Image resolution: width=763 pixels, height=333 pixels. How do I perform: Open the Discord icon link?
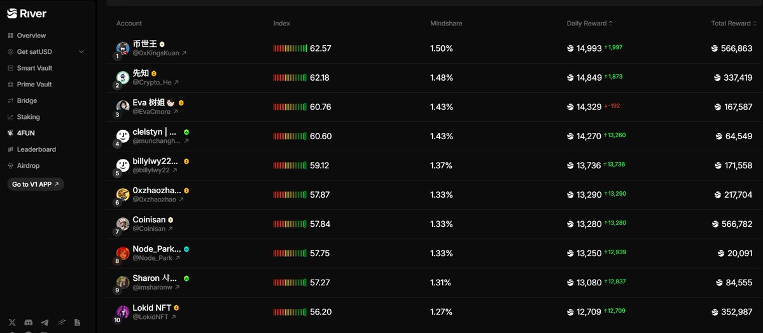click(29, 322)
